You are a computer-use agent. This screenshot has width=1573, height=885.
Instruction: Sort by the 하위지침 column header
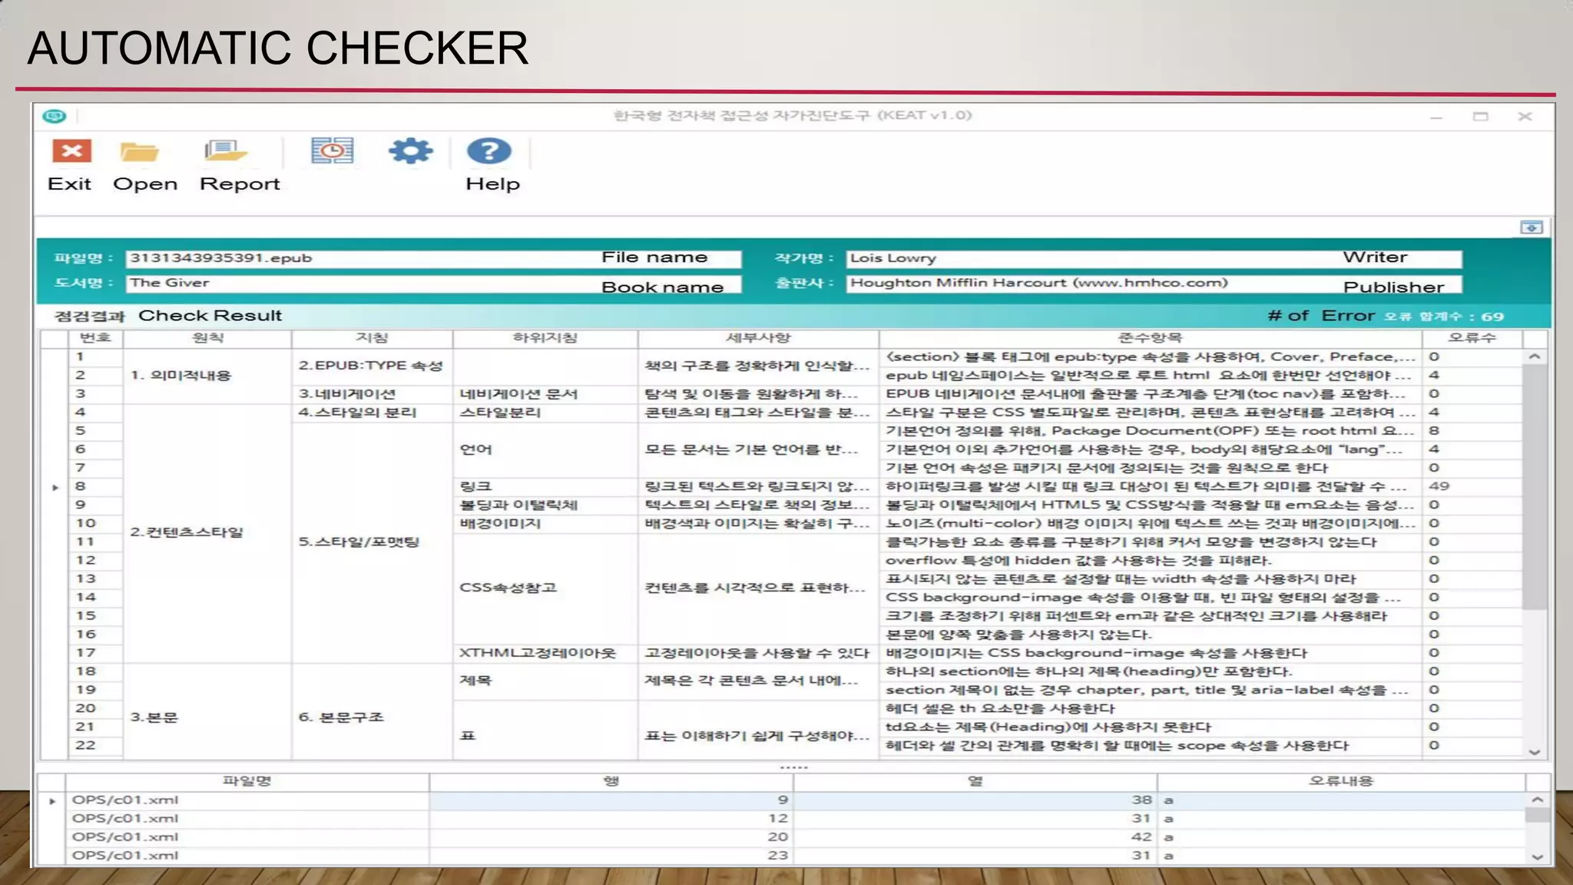(x=545, y=338)
